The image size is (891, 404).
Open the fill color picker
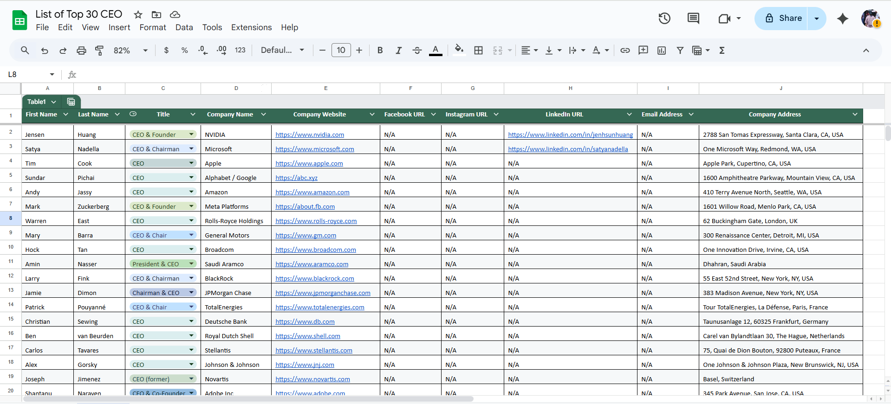coord(459,50)
